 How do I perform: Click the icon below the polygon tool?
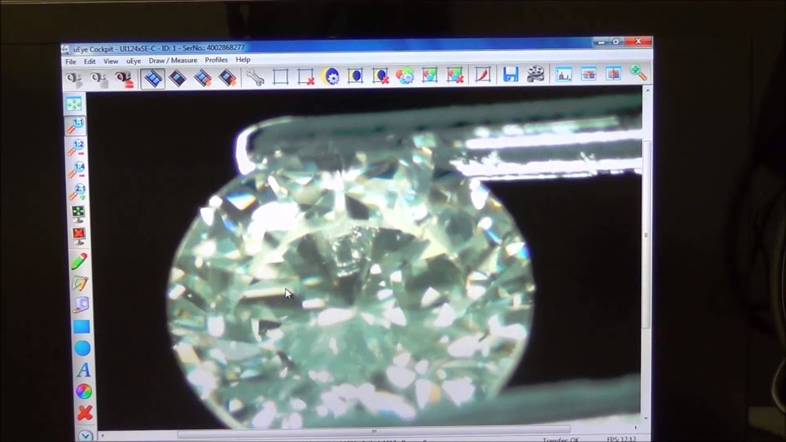pos(81,304)
